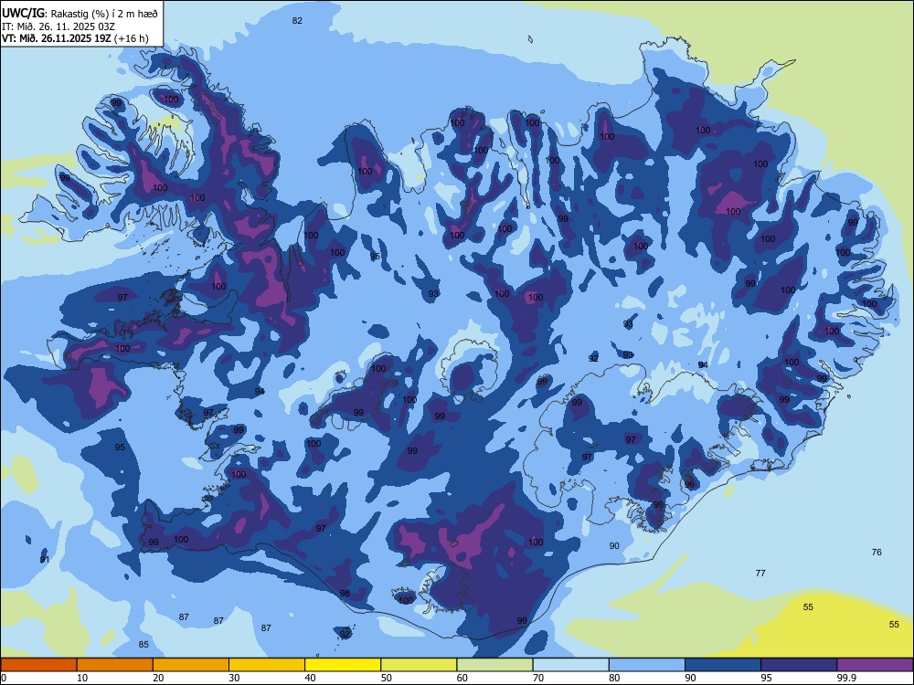
Task: Click the 20–30 light orange legend swatch
Action: click(x=191, y=665)
